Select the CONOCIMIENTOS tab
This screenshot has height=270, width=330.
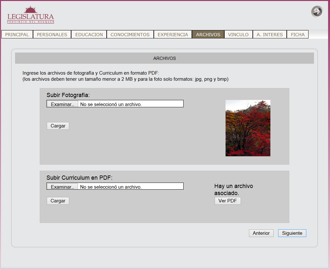pos(130,35)
